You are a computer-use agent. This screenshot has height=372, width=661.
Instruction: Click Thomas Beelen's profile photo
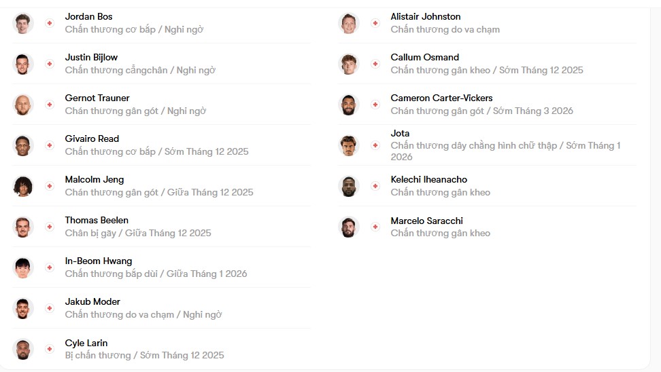point(23,227)
